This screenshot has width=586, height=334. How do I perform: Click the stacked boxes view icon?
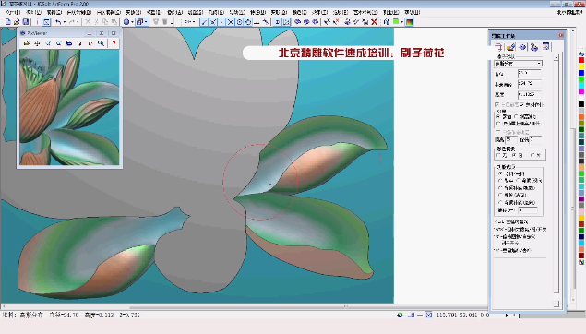[x=139, y=22]
